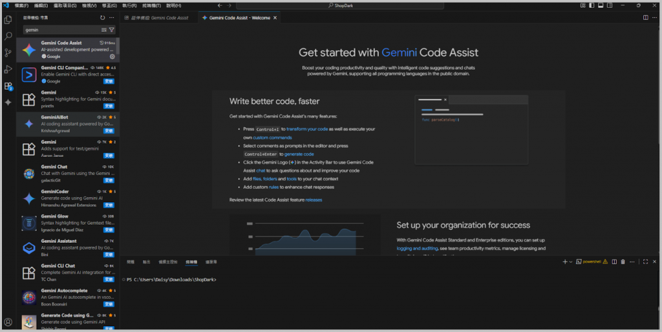This screenshot has width=662, height=332.
Task: Install the Gemini Autocomplete extension
Action: tap(109, 304)
